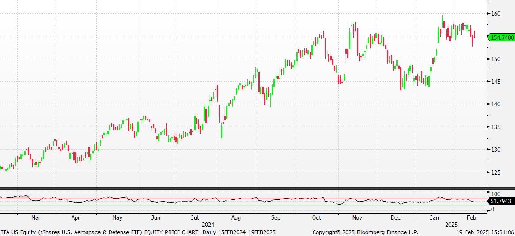Click the Aug month label
515x236 pixels.
236,217
